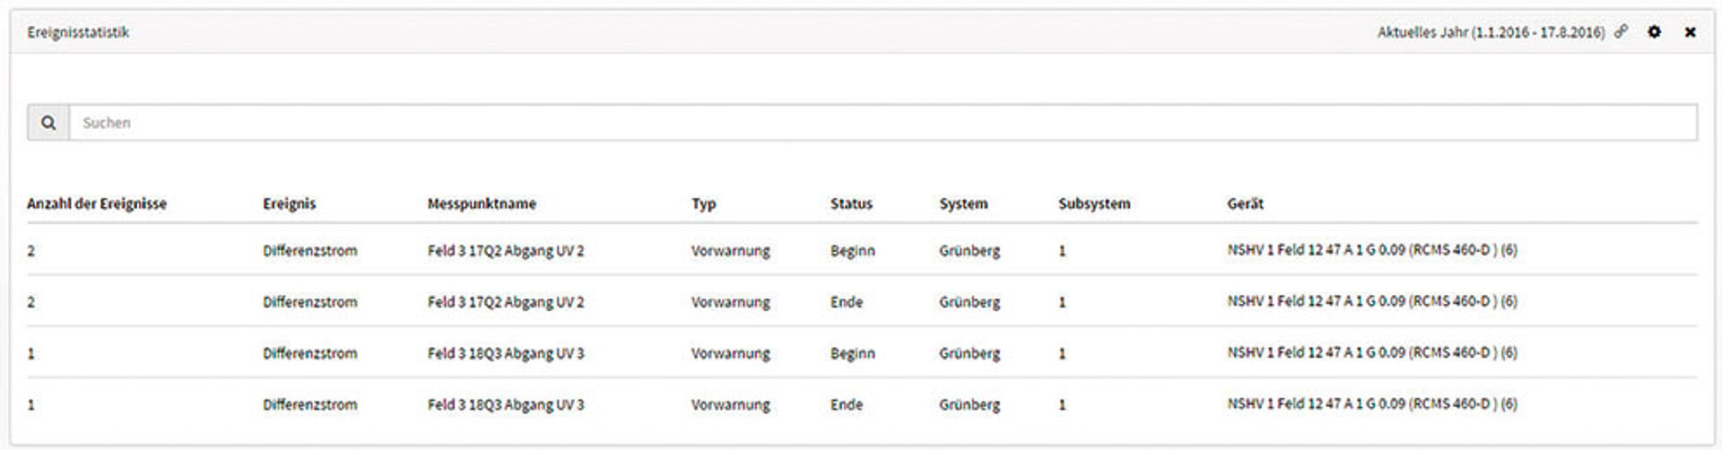This screenshot has width=1722, height=450.
Task: Select first row Feld 3 17Q2 Beginn
Action: tap(862, 250)
